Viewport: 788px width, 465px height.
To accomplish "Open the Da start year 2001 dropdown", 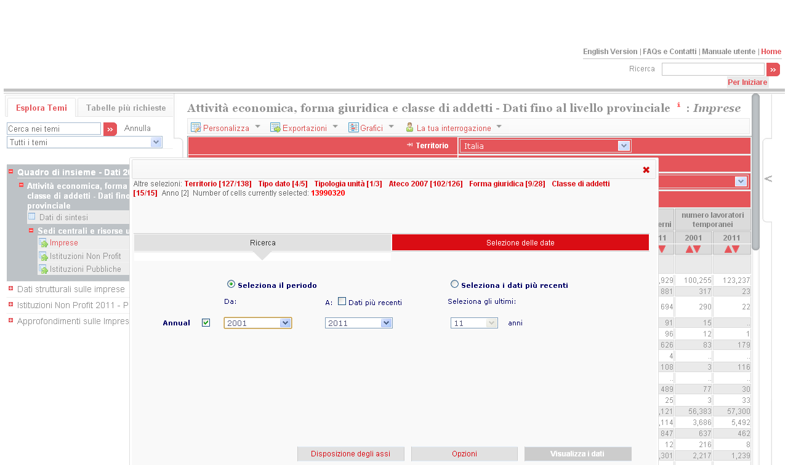I will (258, 323).
